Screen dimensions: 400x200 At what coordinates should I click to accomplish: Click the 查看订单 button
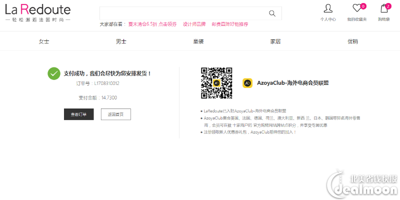tap(79, 114)
